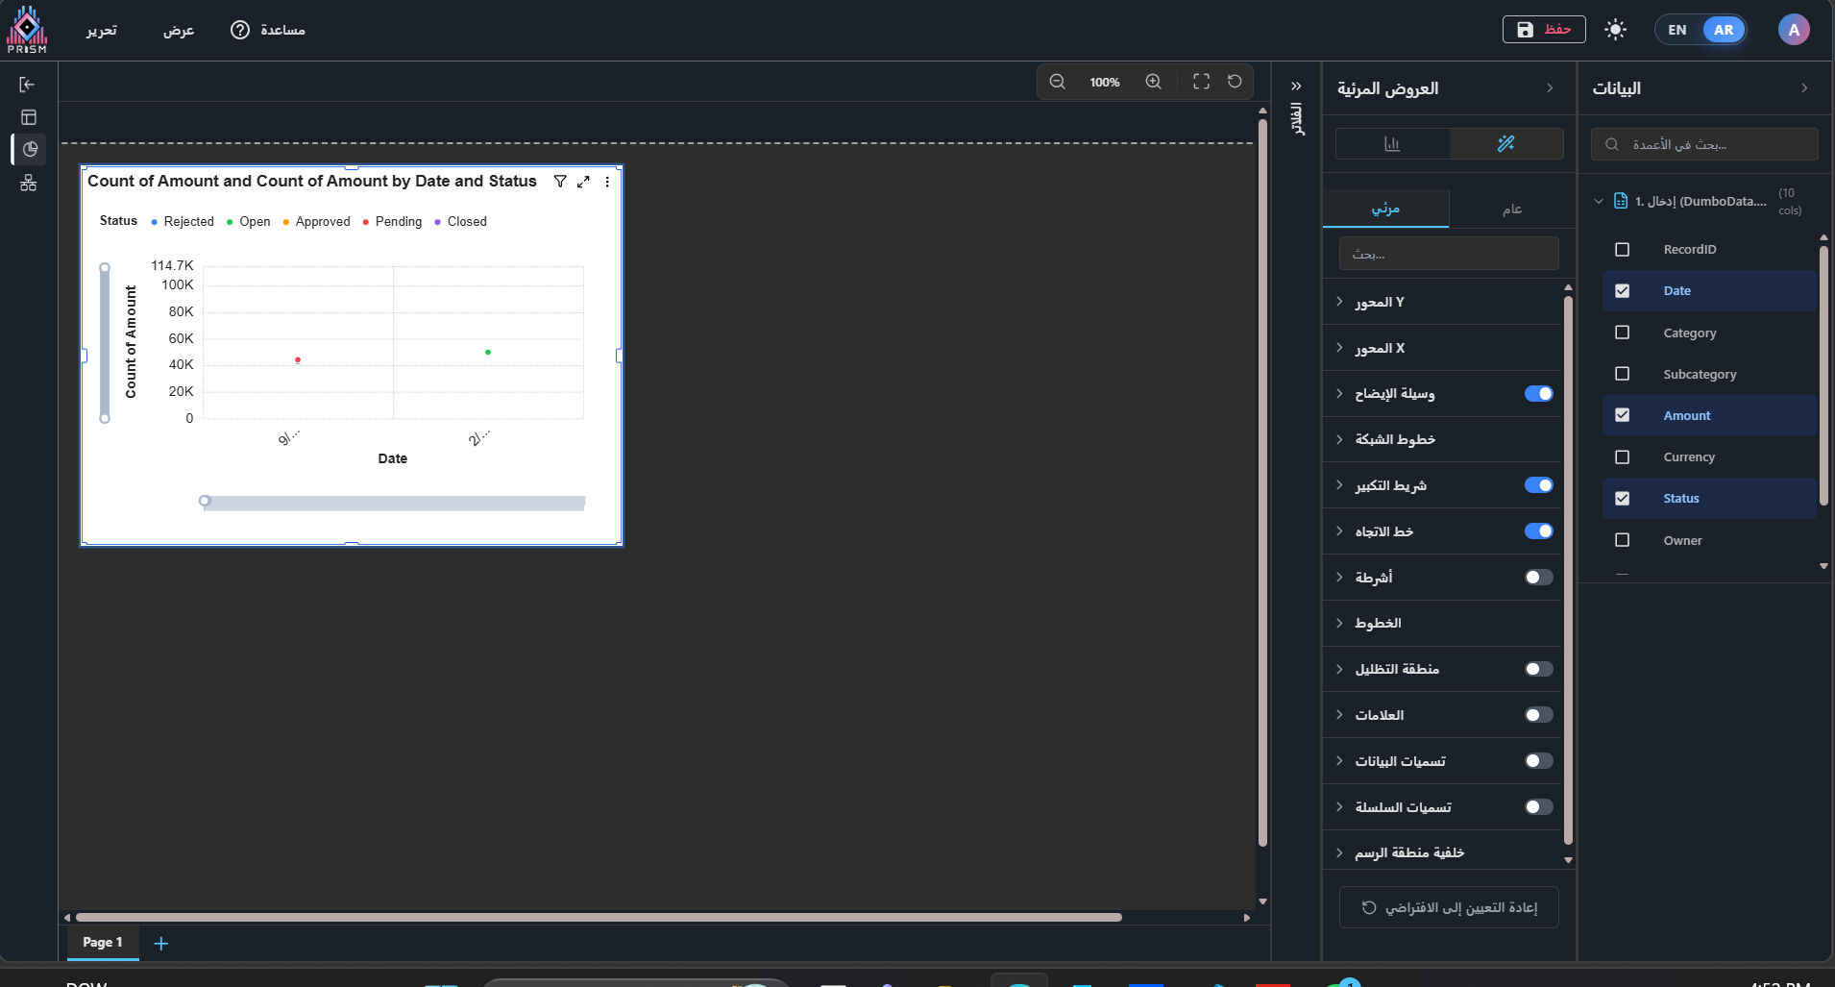Click the حفظ save button
The height and width of the screenshot is (987, 1835).
pos(1543,30)
